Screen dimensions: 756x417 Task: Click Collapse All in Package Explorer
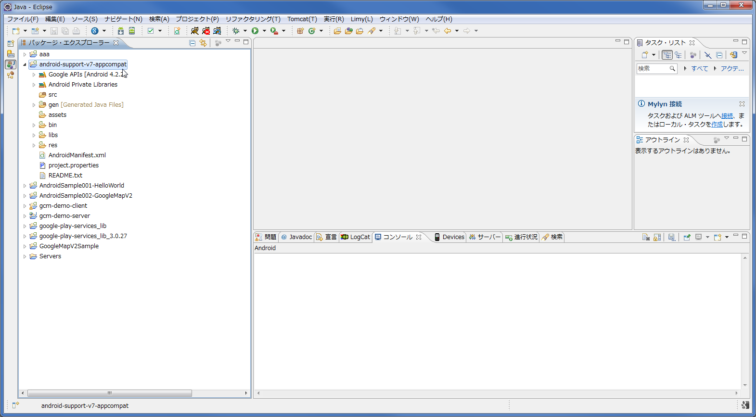tap(192, 43)
